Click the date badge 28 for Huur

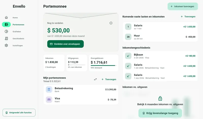(x=128, y=37)
